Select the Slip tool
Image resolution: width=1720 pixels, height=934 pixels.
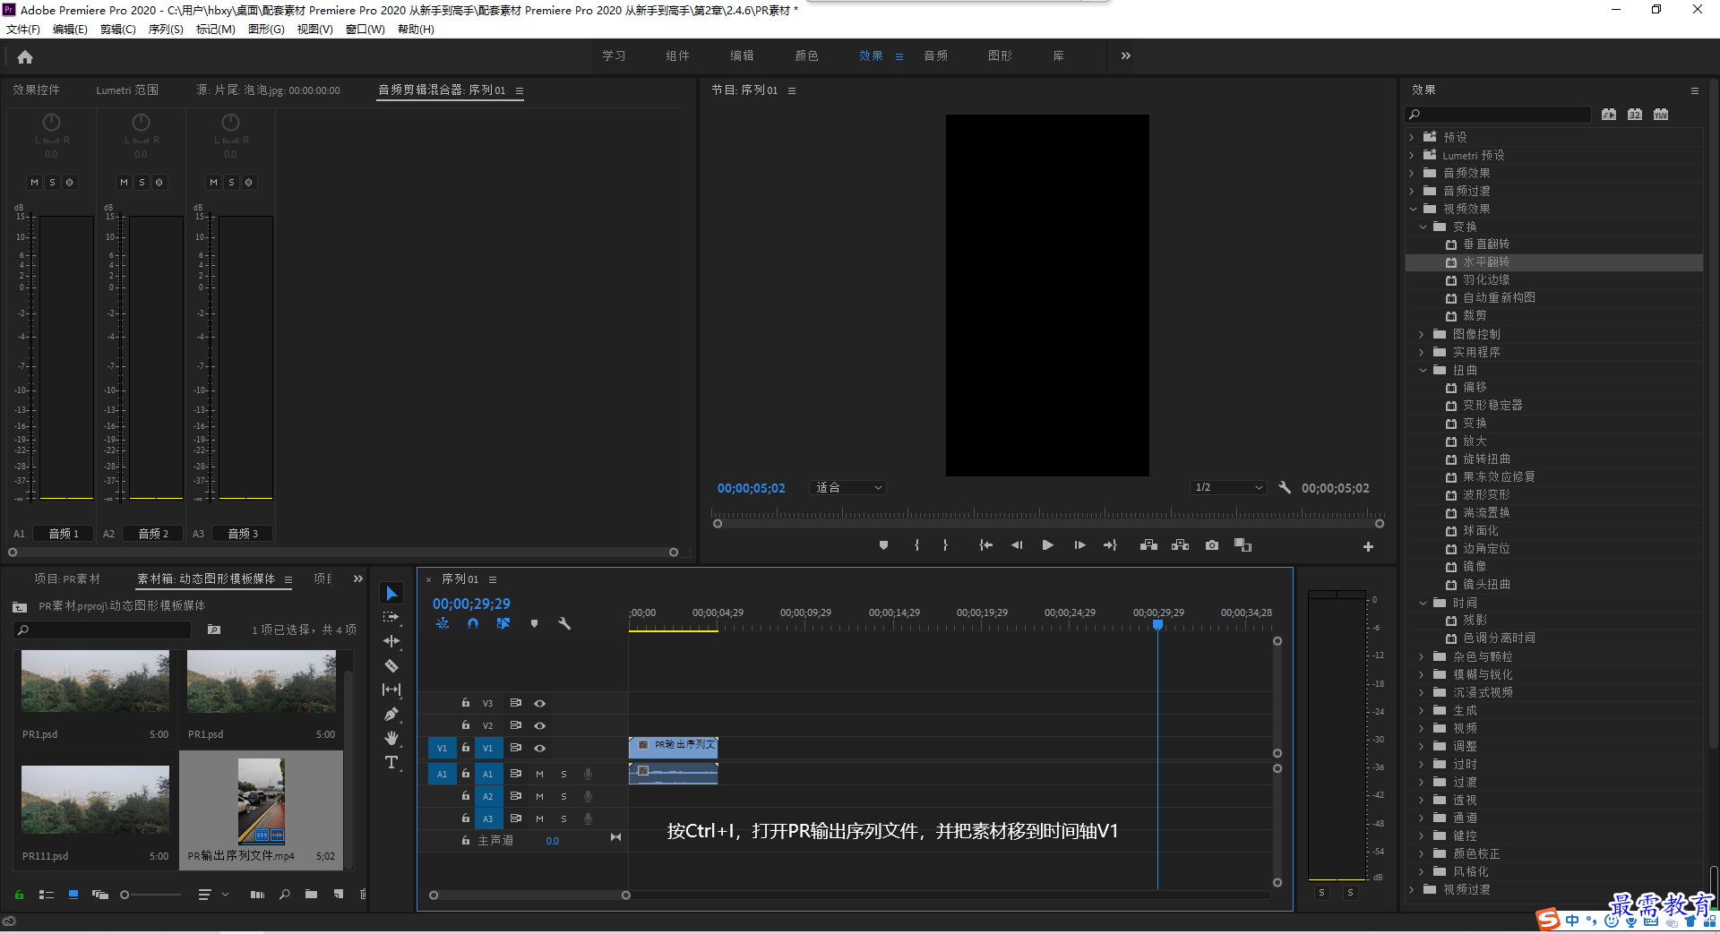[x=391, y=690]
